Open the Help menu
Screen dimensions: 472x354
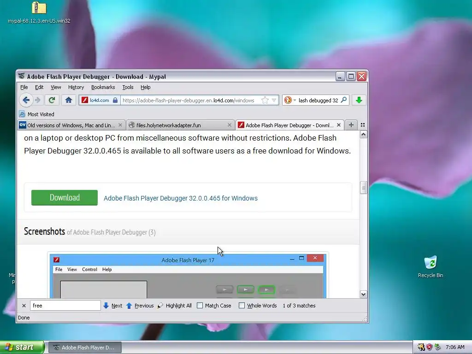[145, 87]
